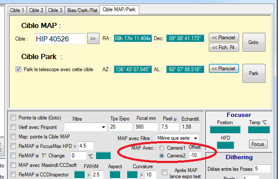Click the Focuser Position display
This screenshot has width=278, height=179.
tap(225, 130)
